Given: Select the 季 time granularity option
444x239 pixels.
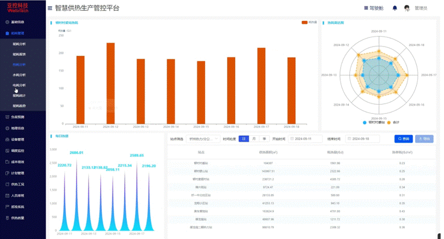Looking at the screenshot, I should tap(264, 138).
